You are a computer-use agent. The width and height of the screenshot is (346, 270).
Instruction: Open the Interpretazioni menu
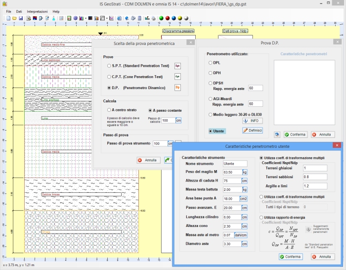[37, 11]
